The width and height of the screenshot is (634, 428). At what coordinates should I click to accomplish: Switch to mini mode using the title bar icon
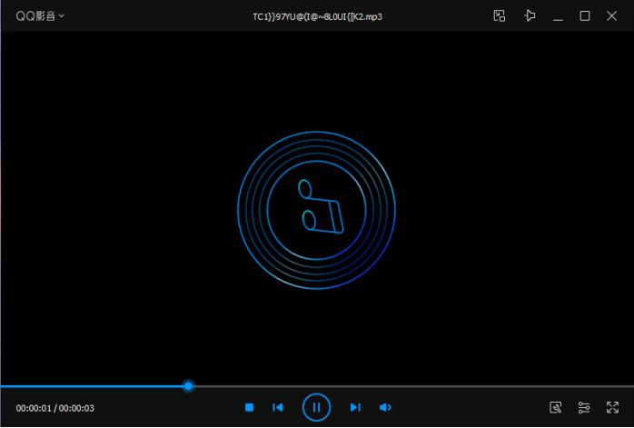coord(500,16)
